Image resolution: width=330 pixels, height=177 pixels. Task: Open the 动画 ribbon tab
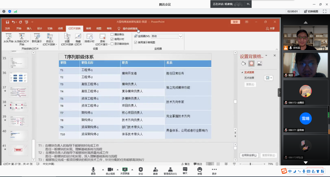pos(60,29)
